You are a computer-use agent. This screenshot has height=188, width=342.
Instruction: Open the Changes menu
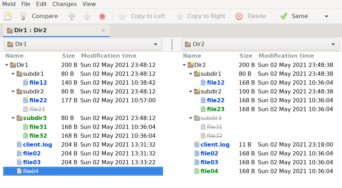(x=64, y=4)
